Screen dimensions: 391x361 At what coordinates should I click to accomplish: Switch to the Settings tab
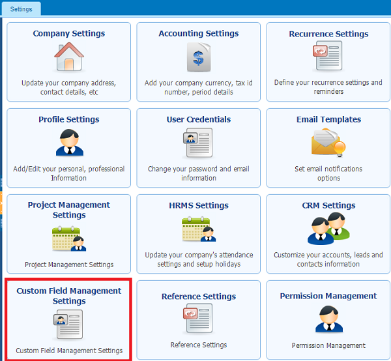tap(22, 9)
